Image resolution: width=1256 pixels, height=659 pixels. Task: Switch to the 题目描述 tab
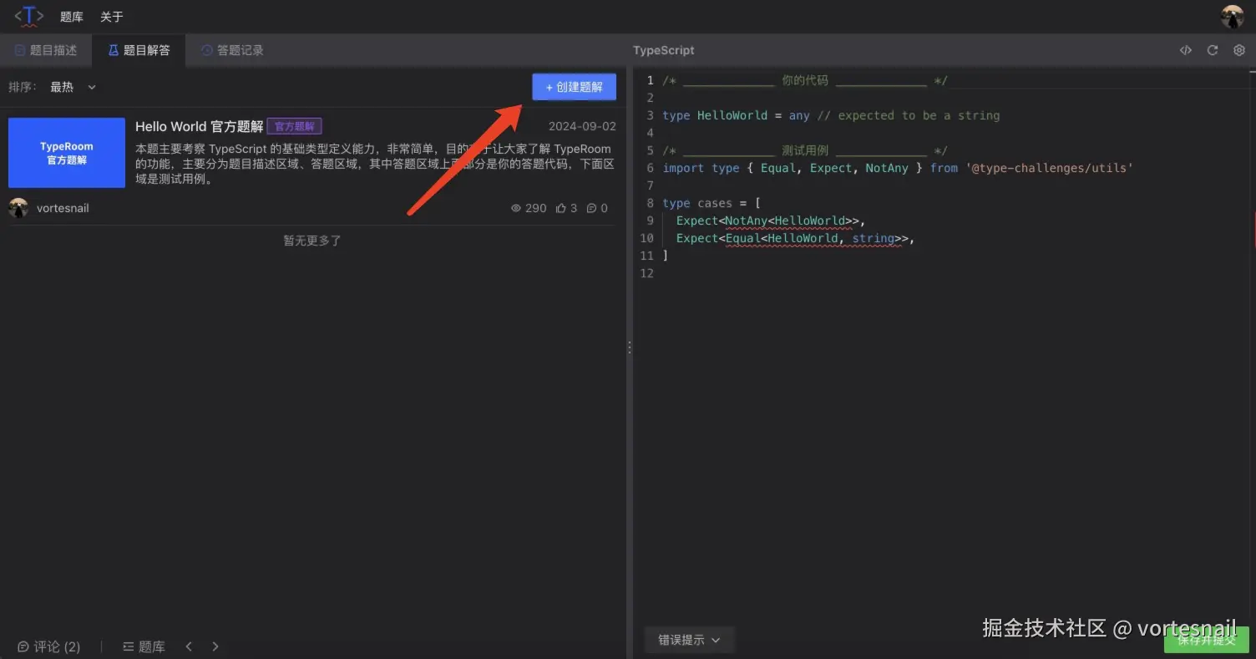coord(46,50)
